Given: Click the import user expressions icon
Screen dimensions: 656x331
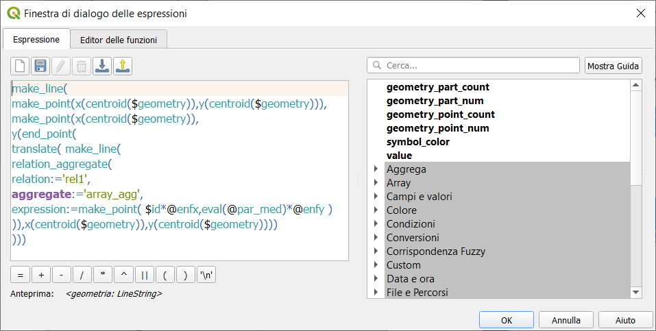Looking at the screenshot, I should click(x=102, y=66).
